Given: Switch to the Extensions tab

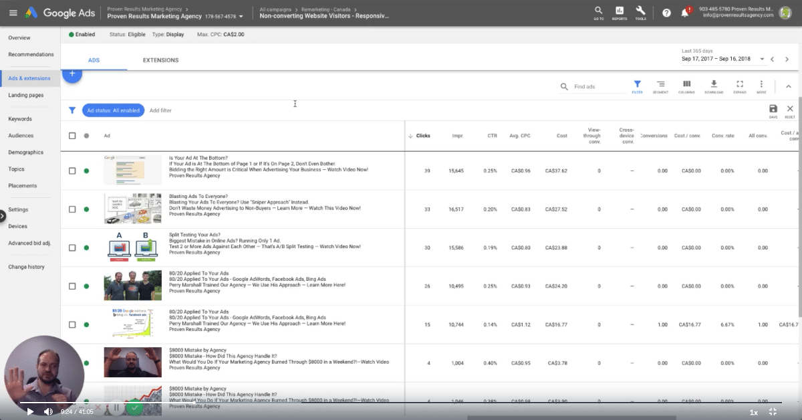Looking at the screenshot, I should click(x=160, y=60).
